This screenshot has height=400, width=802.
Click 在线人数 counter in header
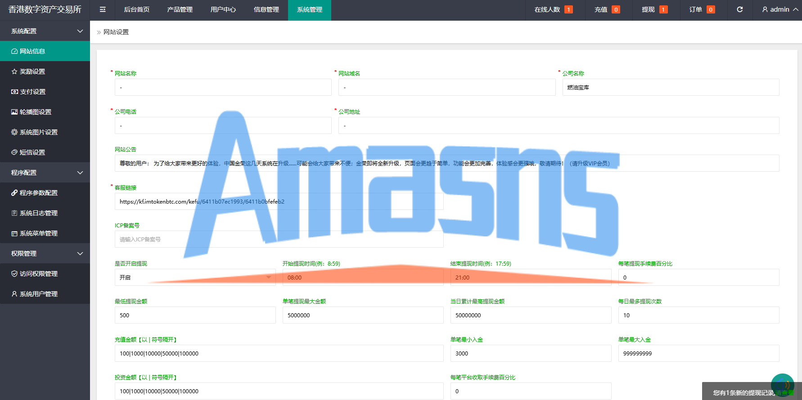554,9
